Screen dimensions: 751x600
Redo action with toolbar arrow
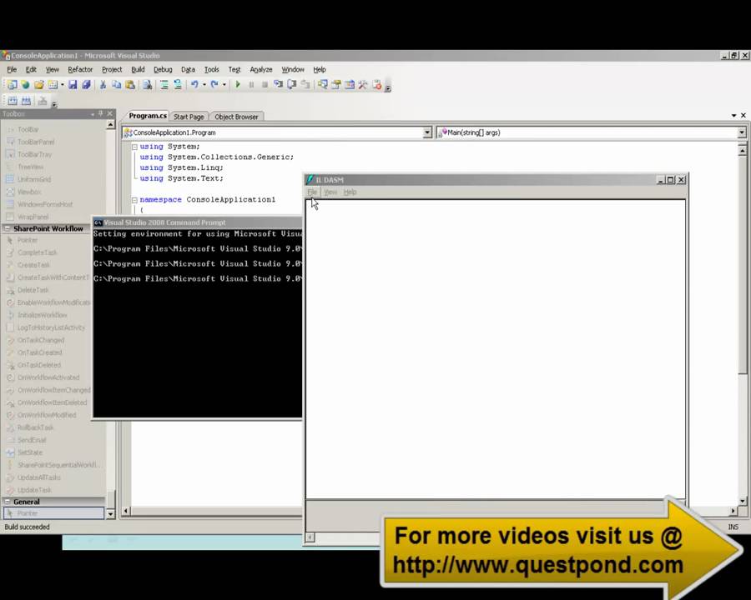click(x=214, y=85)
